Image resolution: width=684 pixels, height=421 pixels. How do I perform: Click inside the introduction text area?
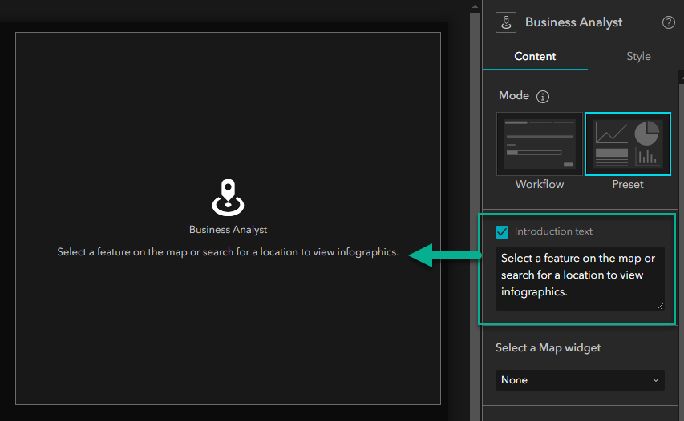[580, 279]
